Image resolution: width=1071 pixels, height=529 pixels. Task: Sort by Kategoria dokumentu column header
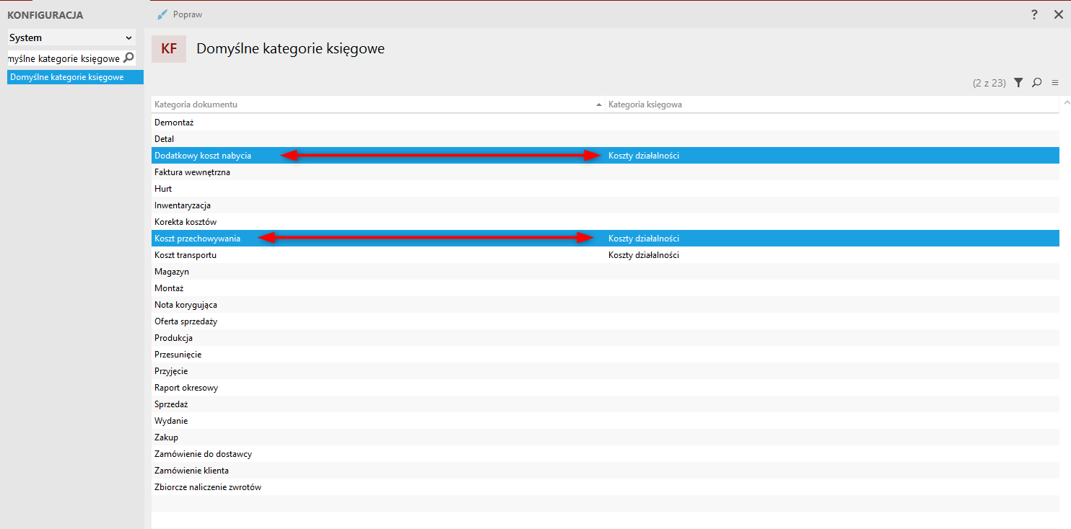click(x=378, y=105)
